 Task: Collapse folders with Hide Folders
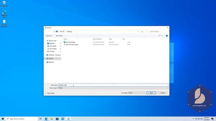(x=50, y=93)
